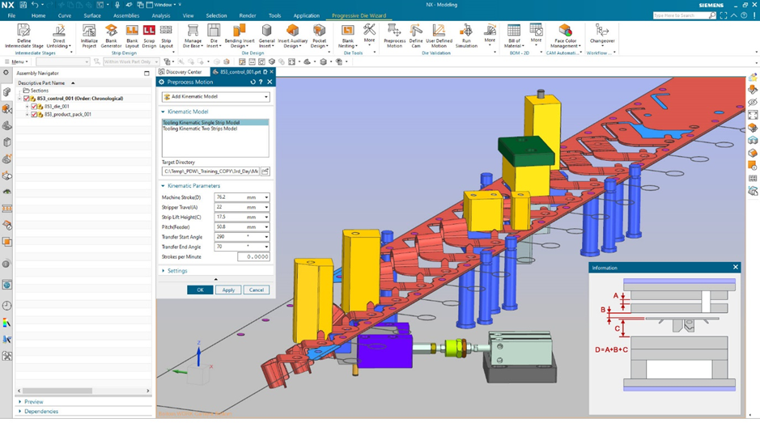Select Direct Unfolding tool
760x427 pixels.
pos(58,36)
